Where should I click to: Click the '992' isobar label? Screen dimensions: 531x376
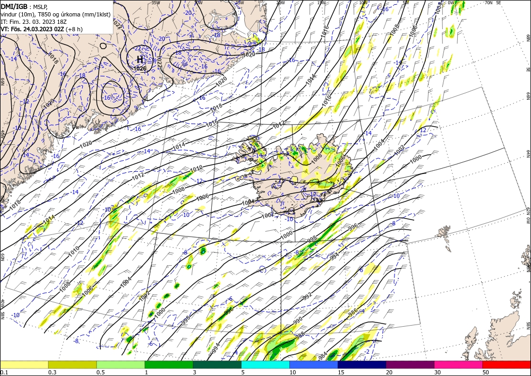[307, 296]
